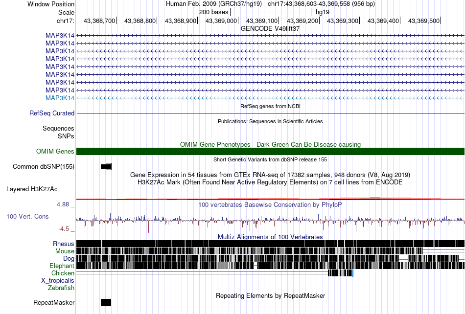Click the RepeatMasker side label
This screenshot has height=314, width=465.
point(54,302)
